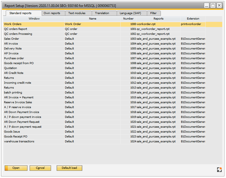
Task: Select the Delivery Note row
Action: [x=13, y=49]
